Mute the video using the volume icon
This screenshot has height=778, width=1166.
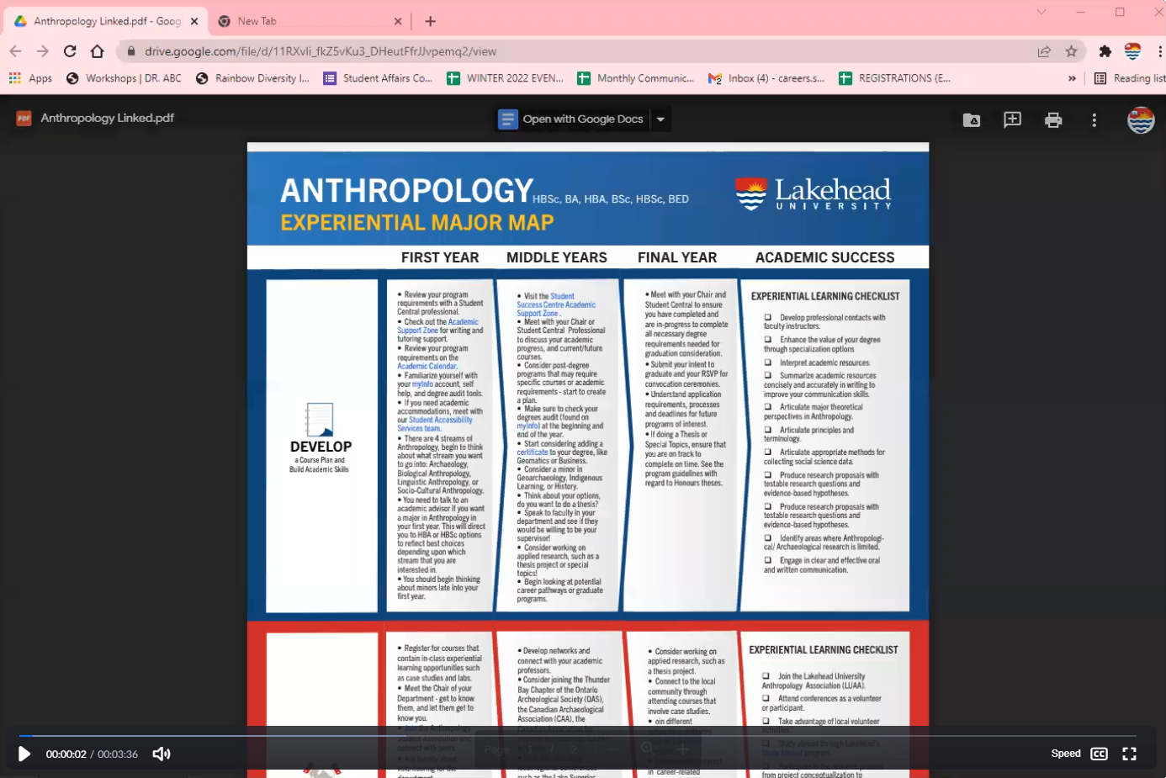pos(162,754)
